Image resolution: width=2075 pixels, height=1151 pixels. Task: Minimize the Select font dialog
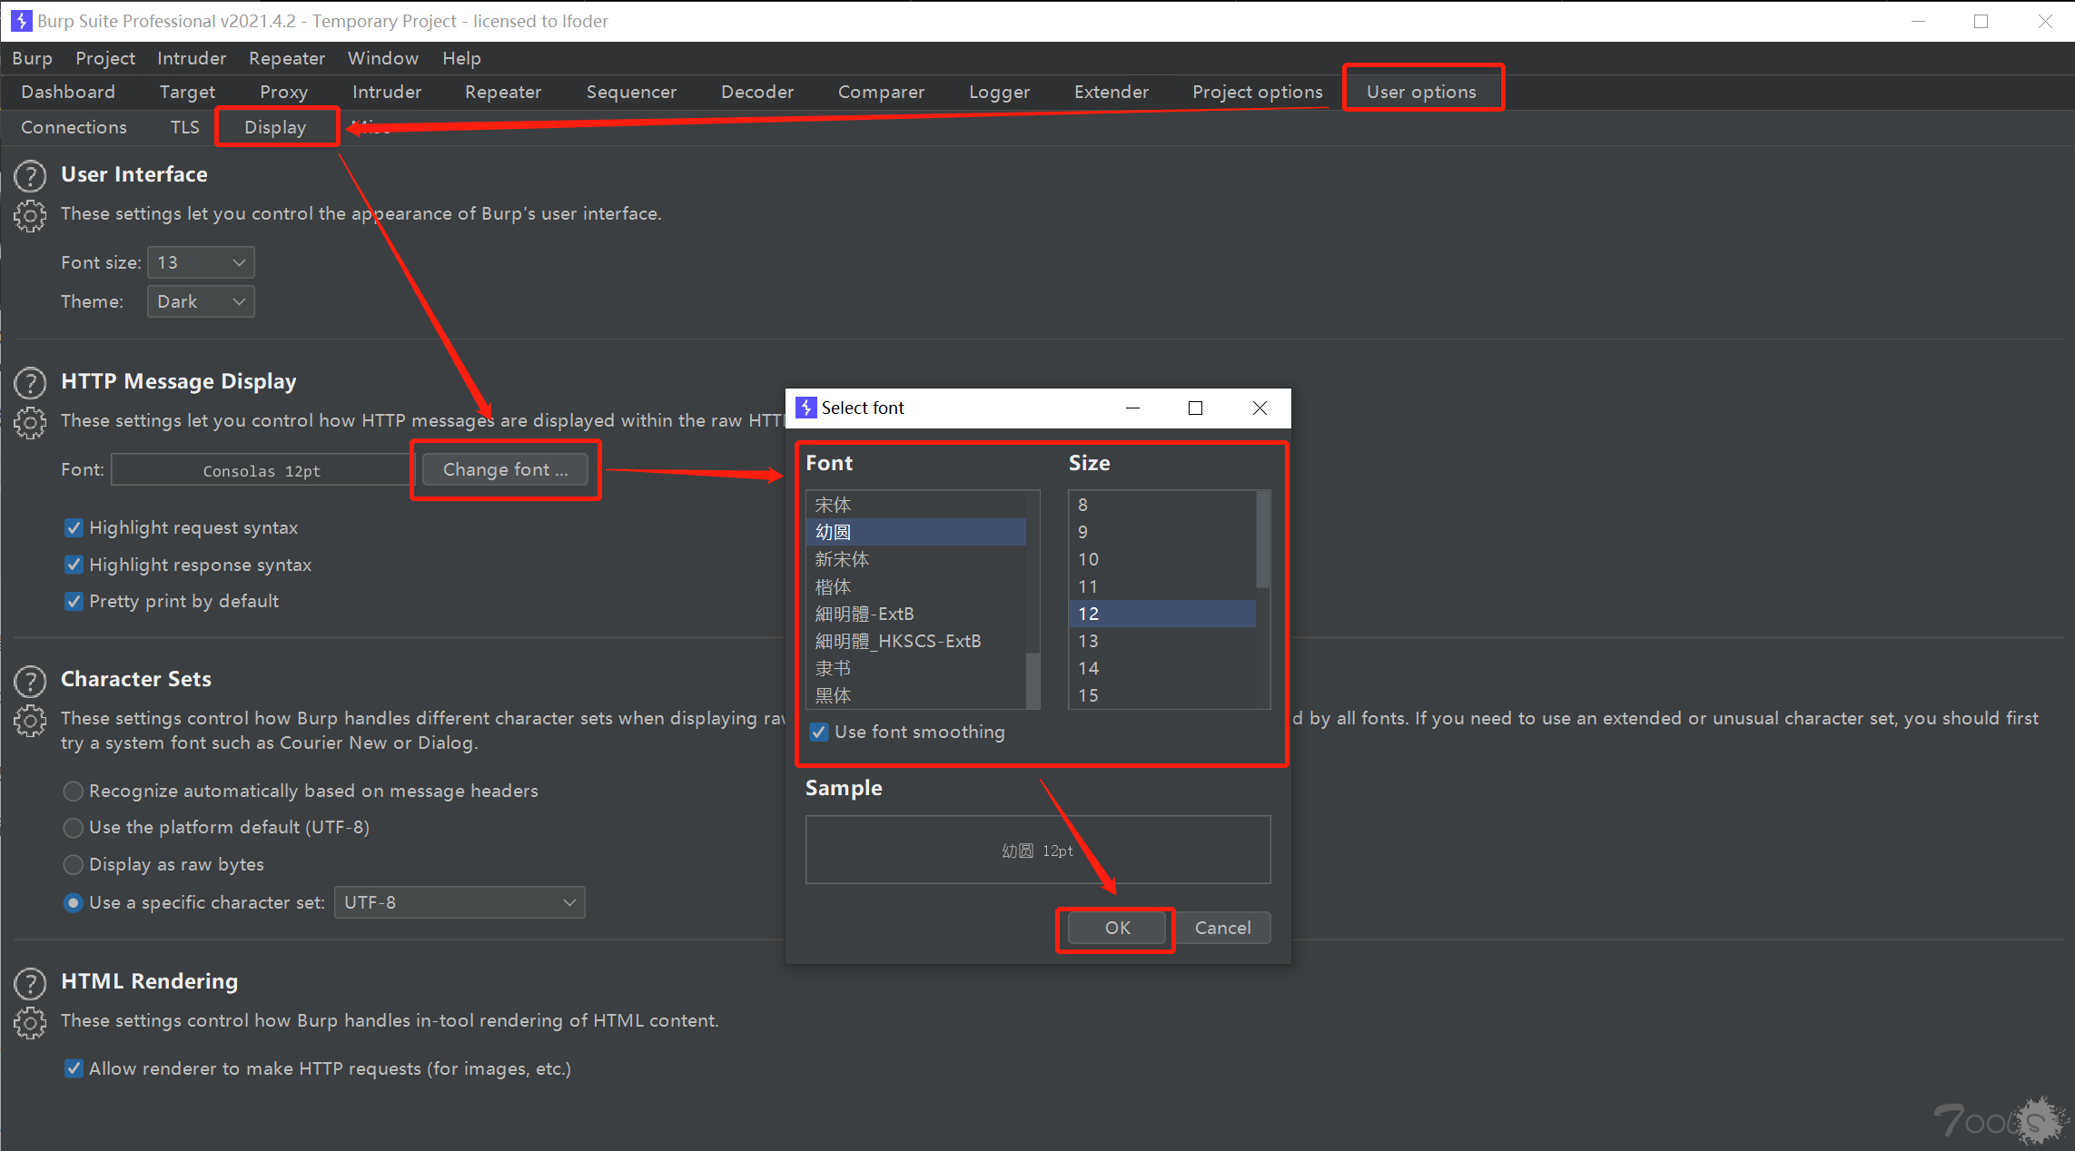tap(1132, 408)
